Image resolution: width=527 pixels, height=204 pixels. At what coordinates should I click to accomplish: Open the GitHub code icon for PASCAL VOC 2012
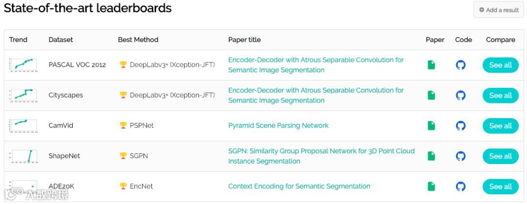coord(460,65)
